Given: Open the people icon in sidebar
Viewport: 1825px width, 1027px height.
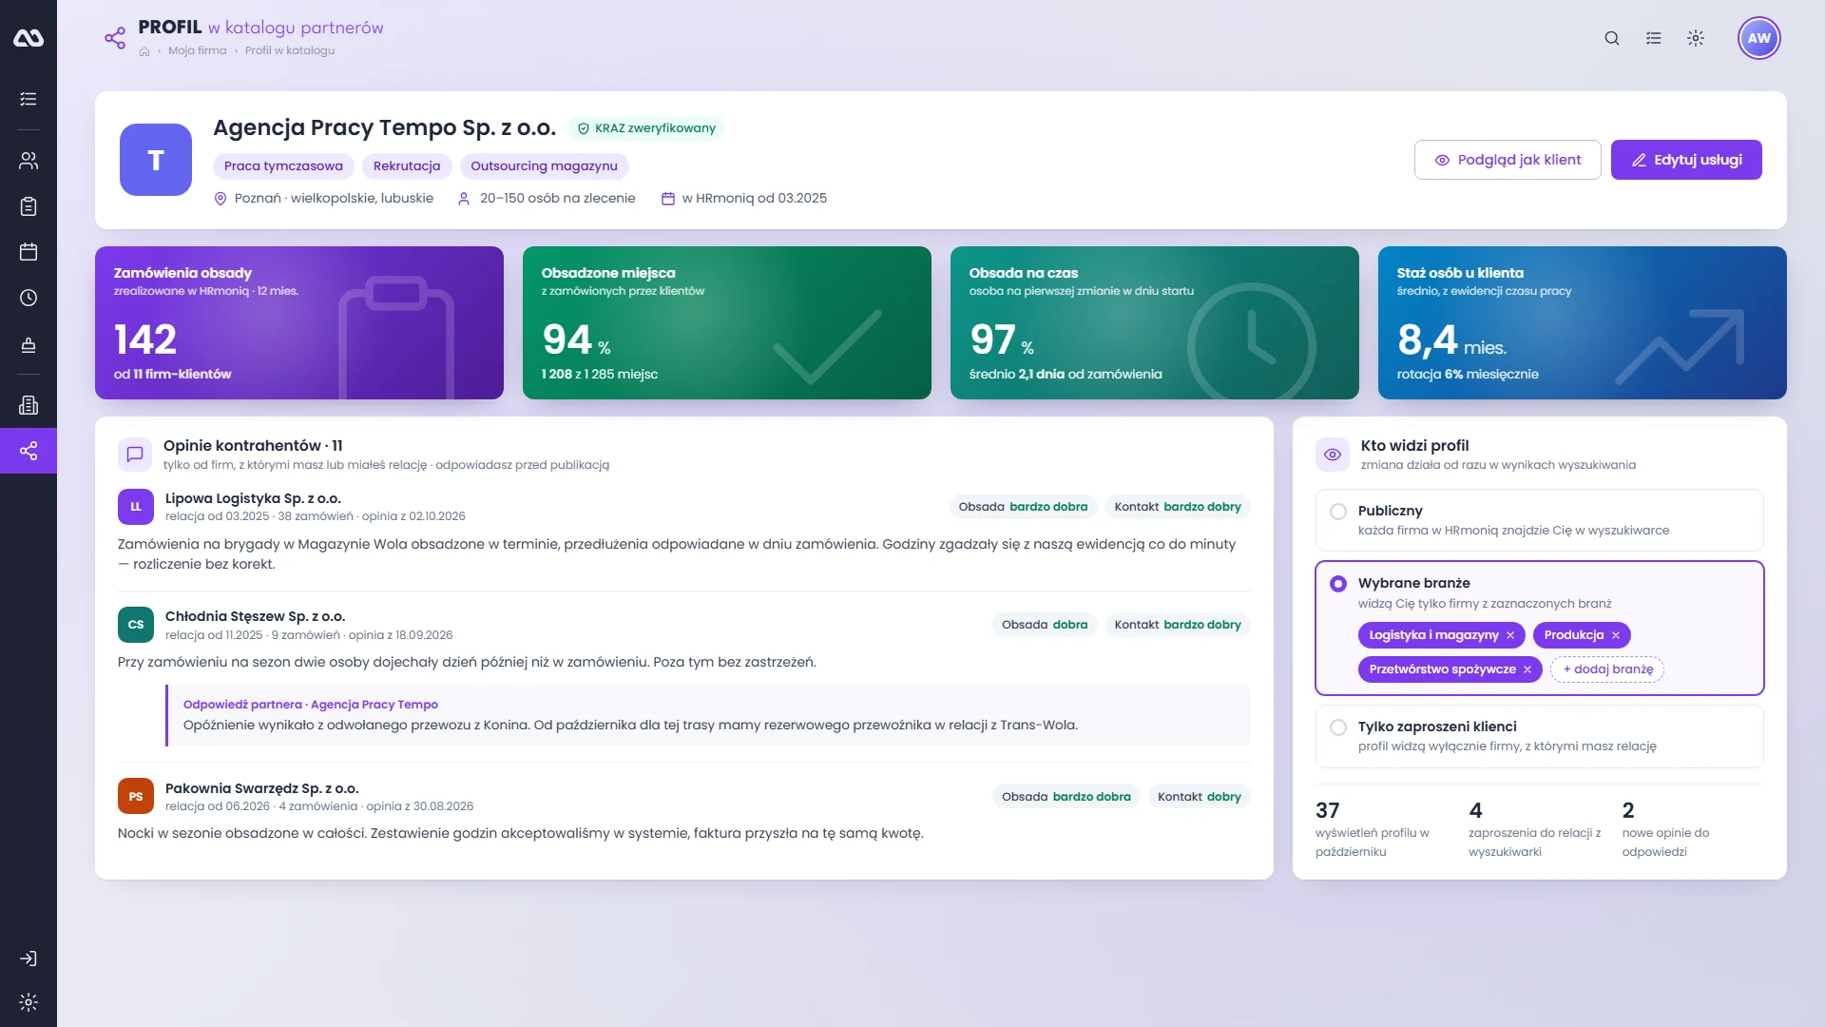Looking at the screenshot, I should point(29,161).
